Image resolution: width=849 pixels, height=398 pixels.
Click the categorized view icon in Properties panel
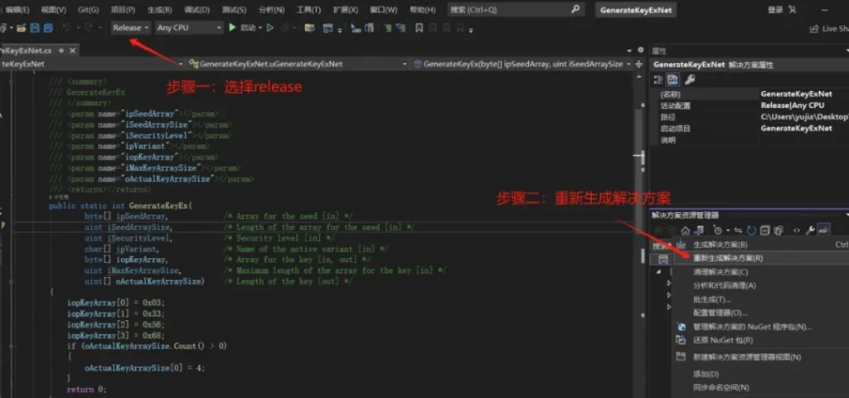coord(659,80)
